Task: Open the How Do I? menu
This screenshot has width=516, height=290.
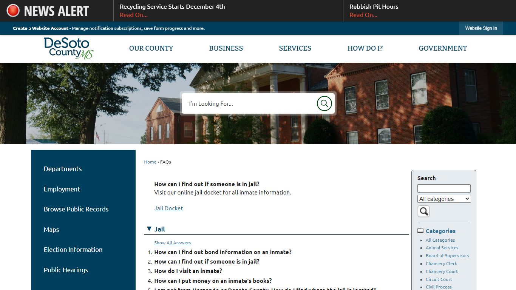Action: 365,48
